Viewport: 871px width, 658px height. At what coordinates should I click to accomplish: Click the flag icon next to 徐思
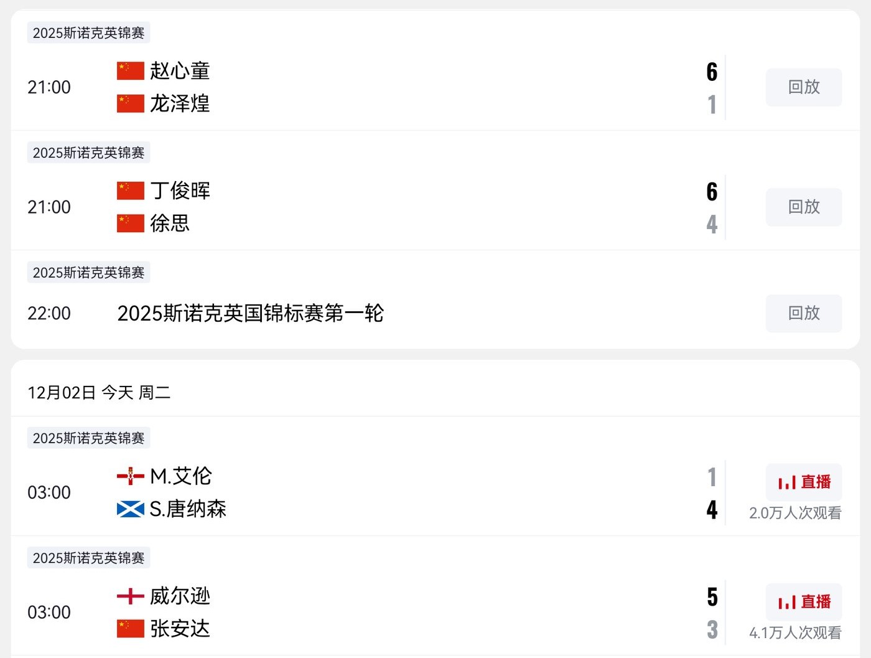click(x=130, y=223)
